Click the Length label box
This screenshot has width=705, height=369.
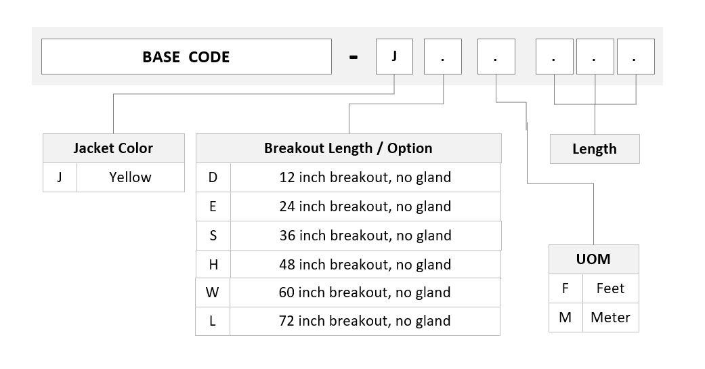pyautogui.click(x=595, y=149)
